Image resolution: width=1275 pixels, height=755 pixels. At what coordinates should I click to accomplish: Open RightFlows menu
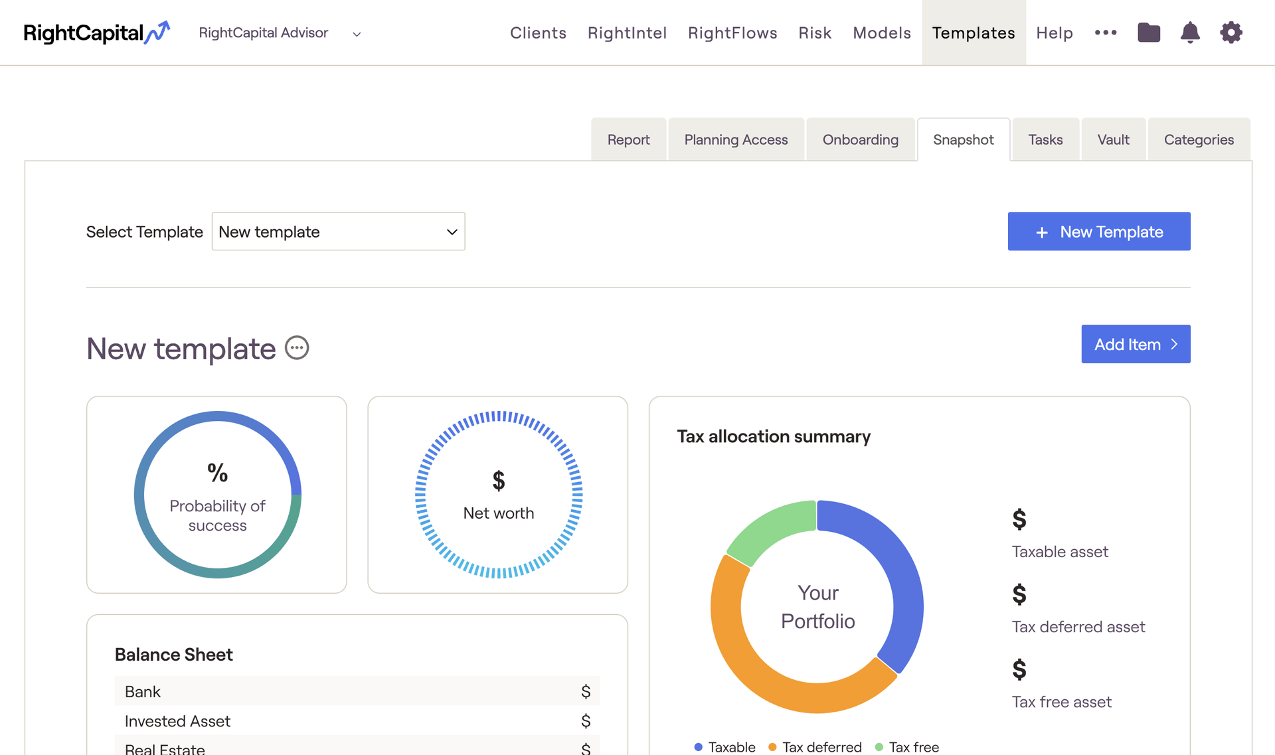point(732,33)
